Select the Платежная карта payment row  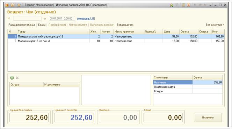coord(188,87)
